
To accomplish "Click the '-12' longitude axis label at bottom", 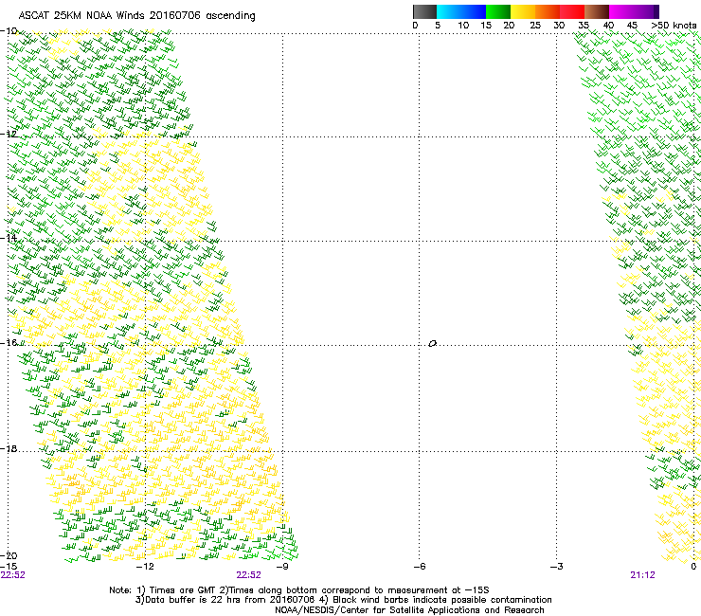I will (145, 567).
